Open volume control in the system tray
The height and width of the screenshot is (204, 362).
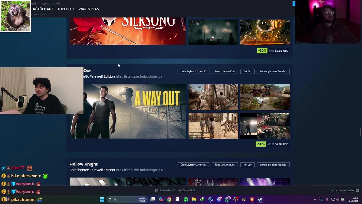pos(338,199)
